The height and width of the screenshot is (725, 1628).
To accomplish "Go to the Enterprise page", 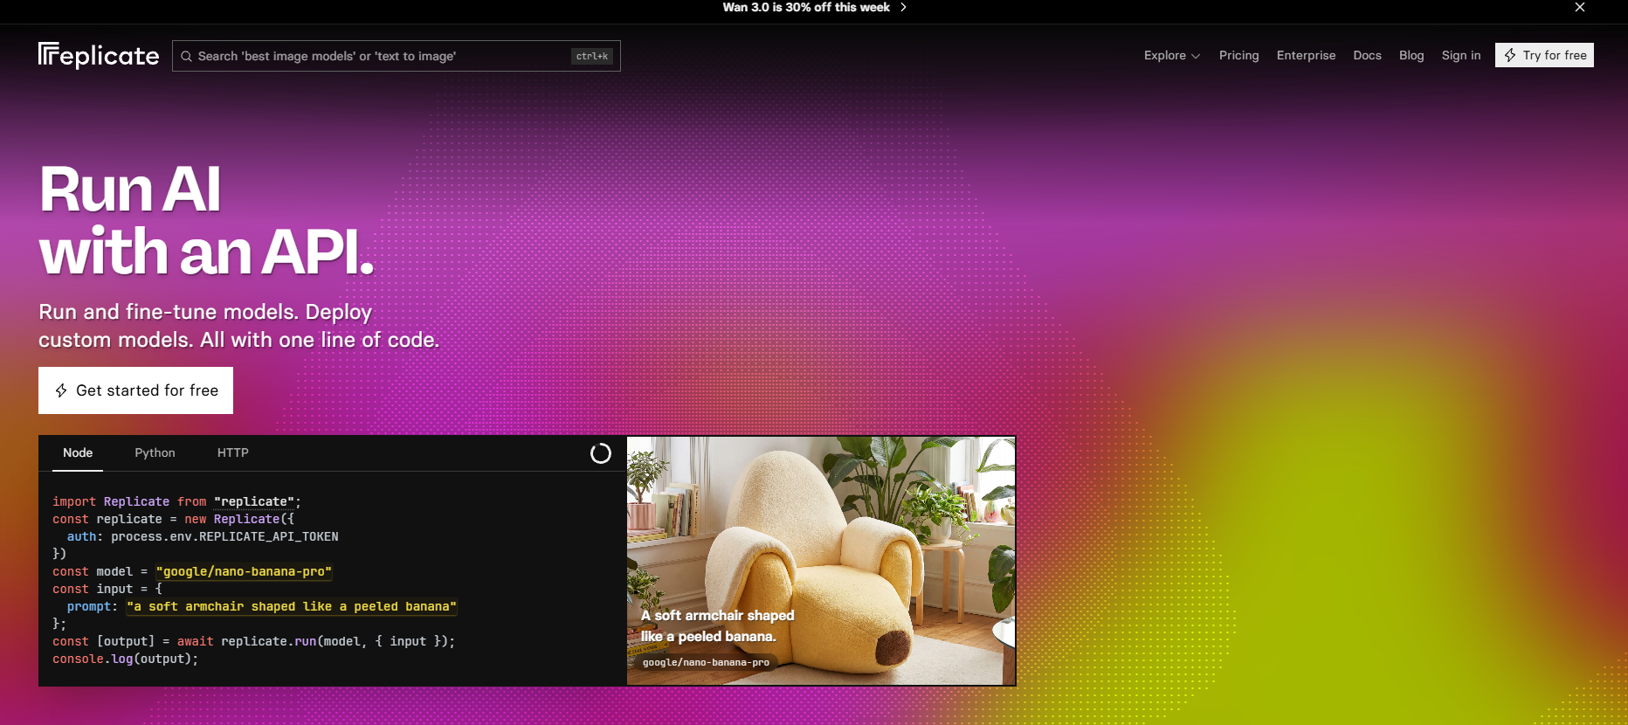I will [1307, 55].
